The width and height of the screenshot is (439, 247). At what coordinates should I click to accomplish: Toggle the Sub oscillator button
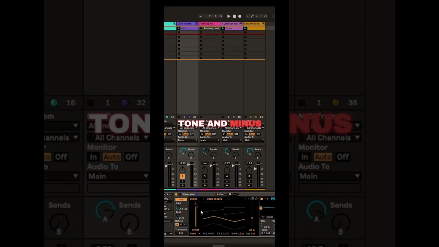[x=181, y=199]
